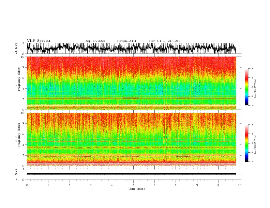Click the ch.1 spectrogram color scale bar

coord(246,87)
